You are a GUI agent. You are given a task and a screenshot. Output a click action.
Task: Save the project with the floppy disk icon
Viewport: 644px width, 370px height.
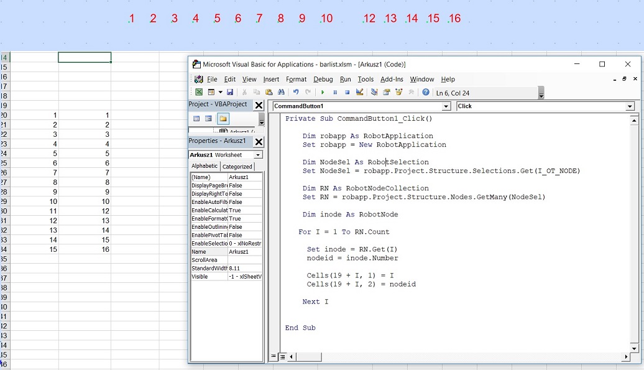click(230, 93)
